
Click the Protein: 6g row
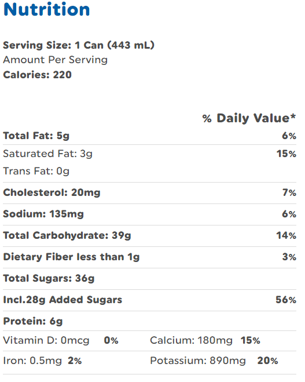[x=149, y=321]
